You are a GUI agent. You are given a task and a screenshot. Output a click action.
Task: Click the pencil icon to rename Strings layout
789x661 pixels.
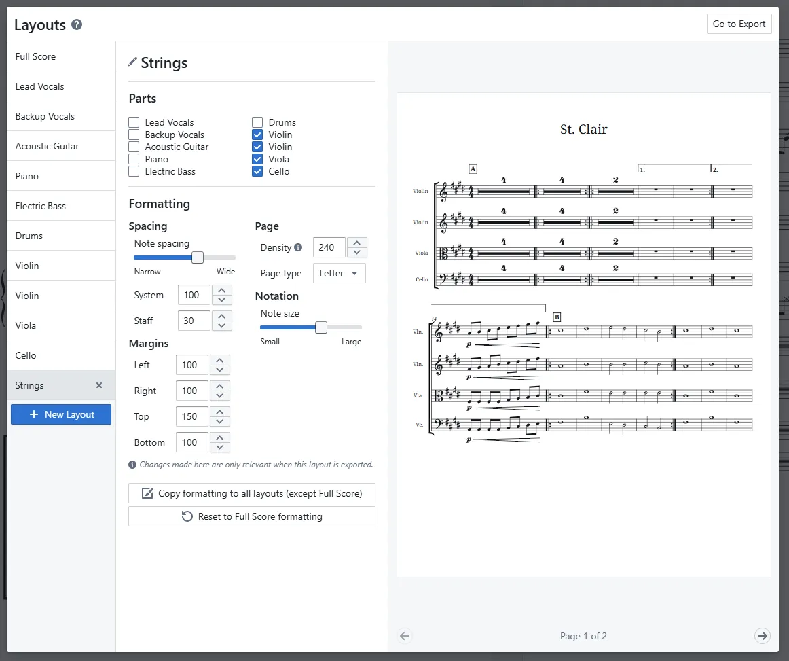click(x=132, y=62)
